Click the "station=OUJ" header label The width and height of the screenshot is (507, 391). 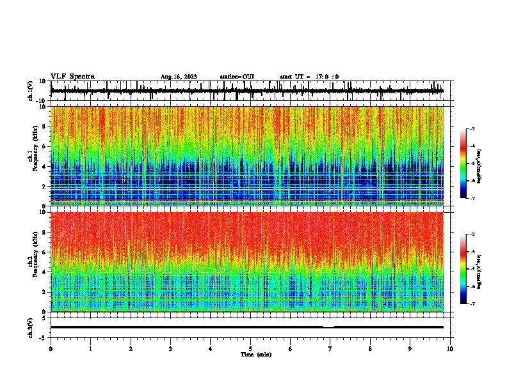point(237,77)
